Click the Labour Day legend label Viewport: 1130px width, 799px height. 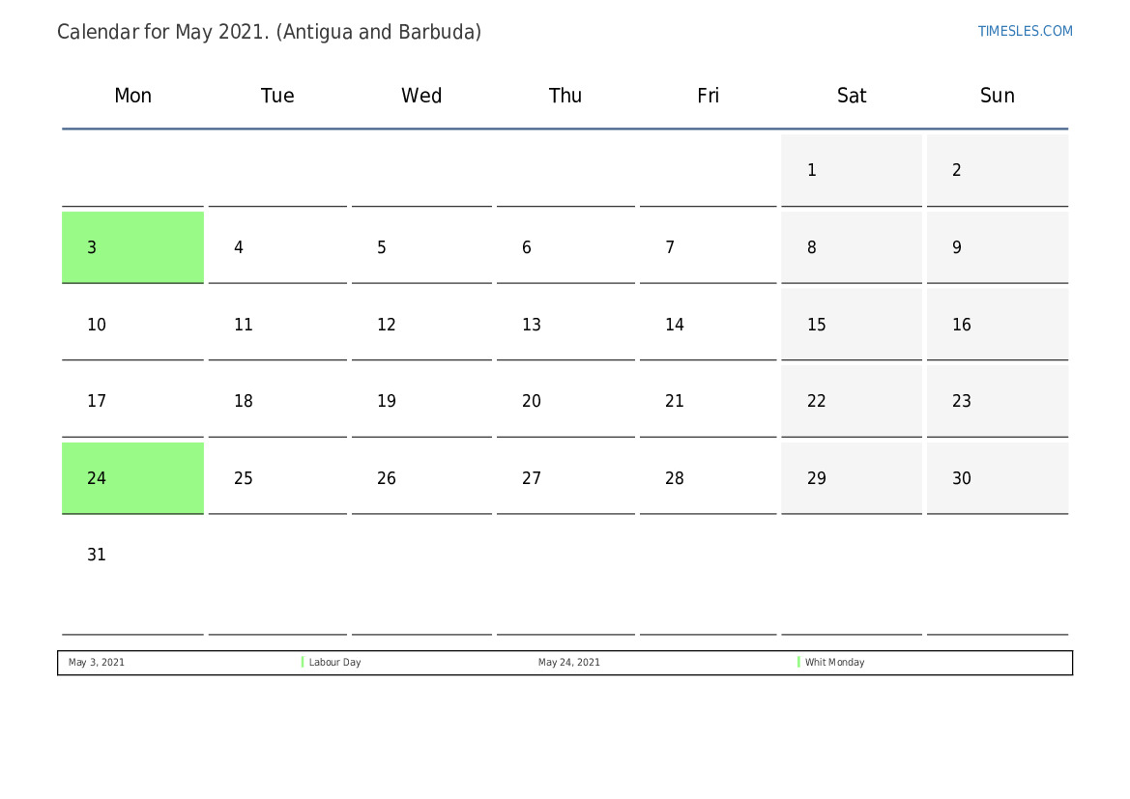[x=335, y=662]
